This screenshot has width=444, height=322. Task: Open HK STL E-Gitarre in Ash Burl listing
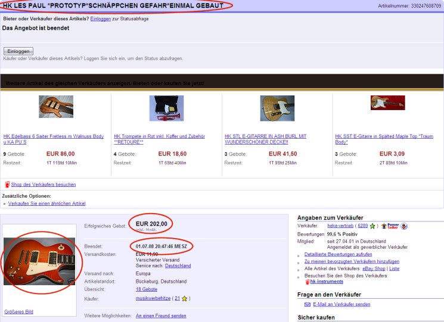266,139
